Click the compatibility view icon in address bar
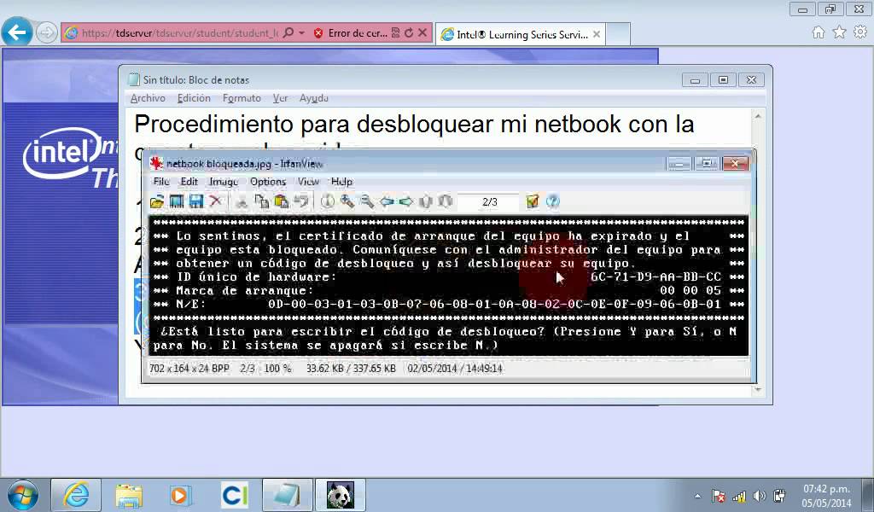874x512 pixels. [395, 33]
